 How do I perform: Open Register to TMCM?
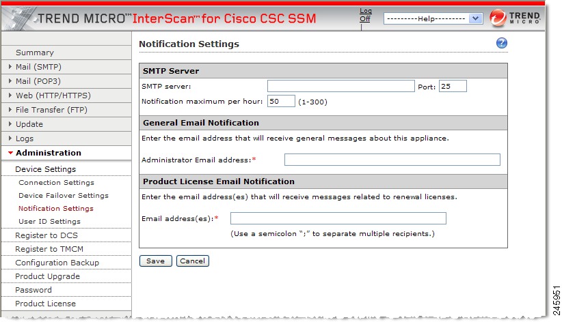[49, 249]
